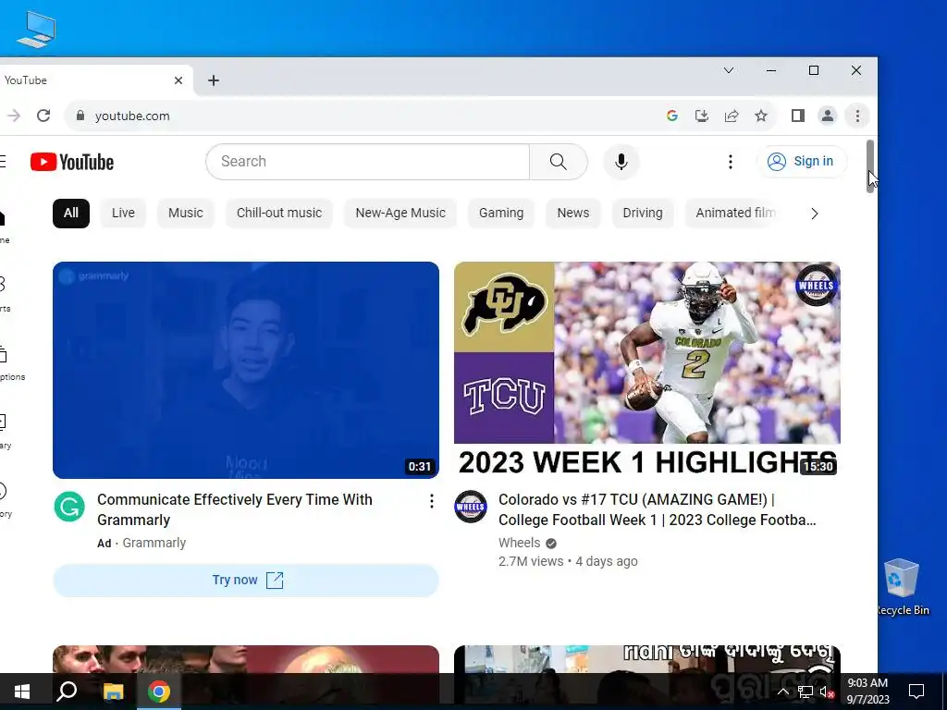
Task: Select the Driving filter chip
Action: [643, 214]
